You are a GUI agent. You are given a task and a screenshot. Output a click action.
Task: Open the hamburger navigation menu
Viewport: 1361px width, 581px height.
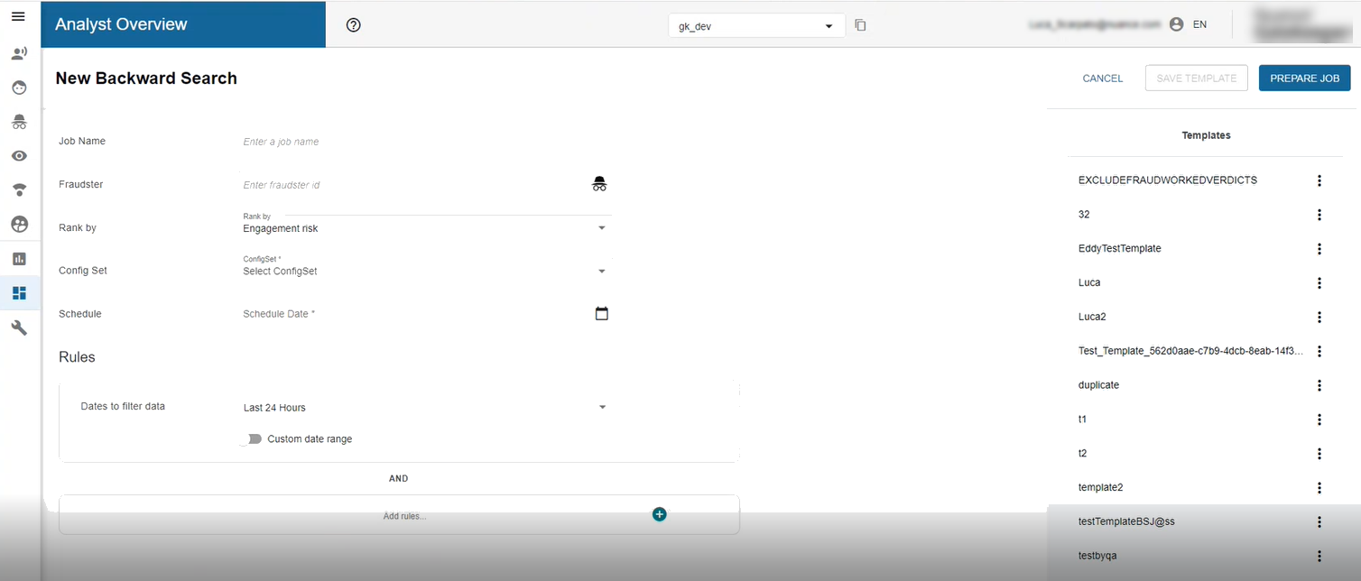[x=18, y=16]
